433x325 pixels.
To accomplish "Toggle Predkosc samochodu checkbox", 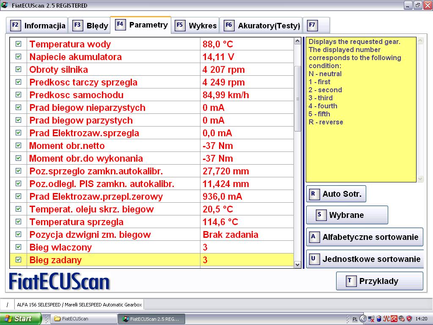I will pos(19,95).
